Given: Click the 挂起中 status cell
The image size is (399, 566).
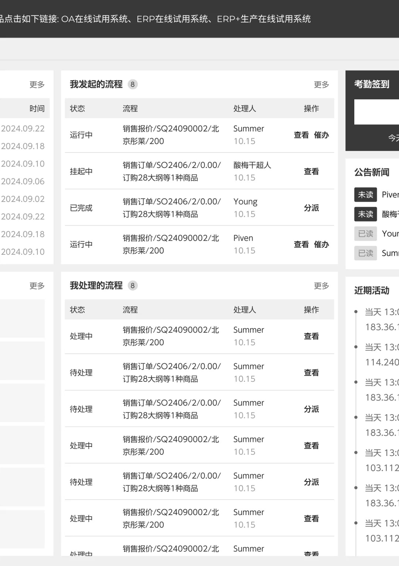Looking at the screenshot, I should point(81,172).
